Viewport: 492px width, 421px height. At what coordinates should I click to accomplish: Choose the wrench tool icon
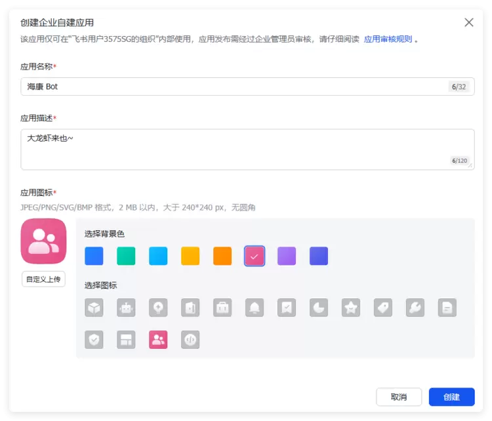click(x=415, y=308)
